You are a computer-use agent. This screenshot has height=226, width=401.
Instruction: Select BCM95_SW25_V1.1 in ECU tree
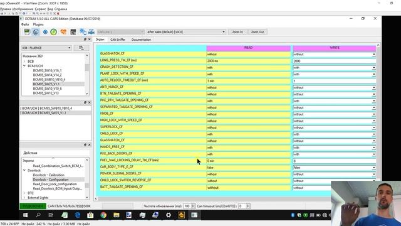pos(46,84)
